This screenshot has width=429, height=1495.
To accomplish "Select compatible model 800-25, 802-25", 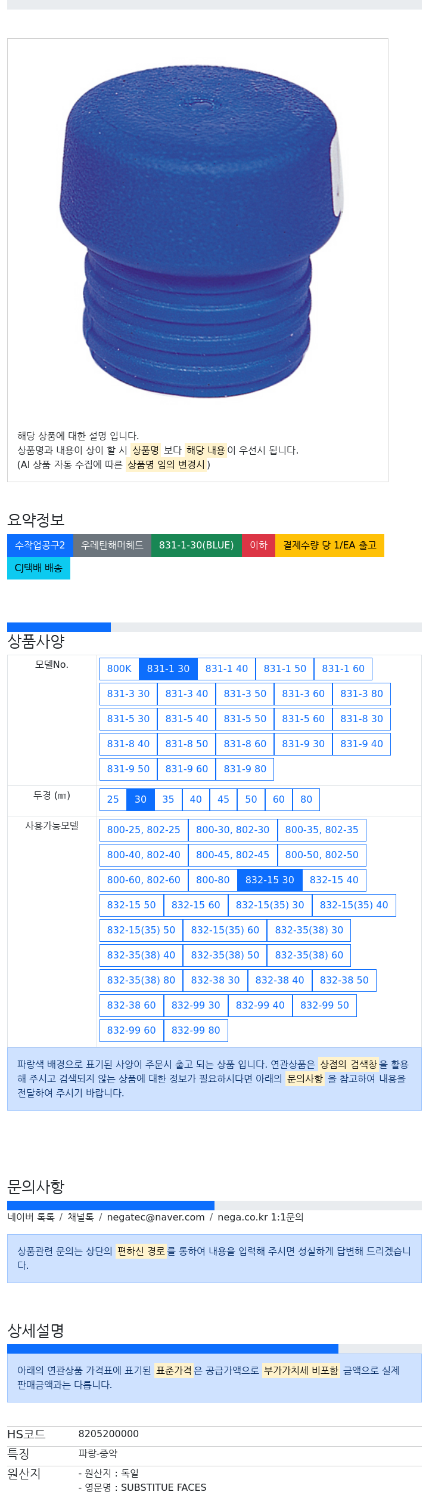I will click(x=144, y=830).
